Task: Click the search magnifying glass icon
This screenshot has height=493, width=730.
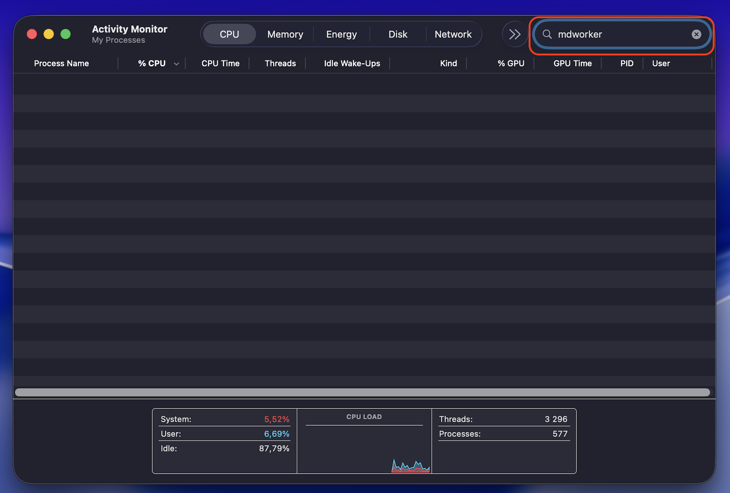Action: (x=547, y=34)
